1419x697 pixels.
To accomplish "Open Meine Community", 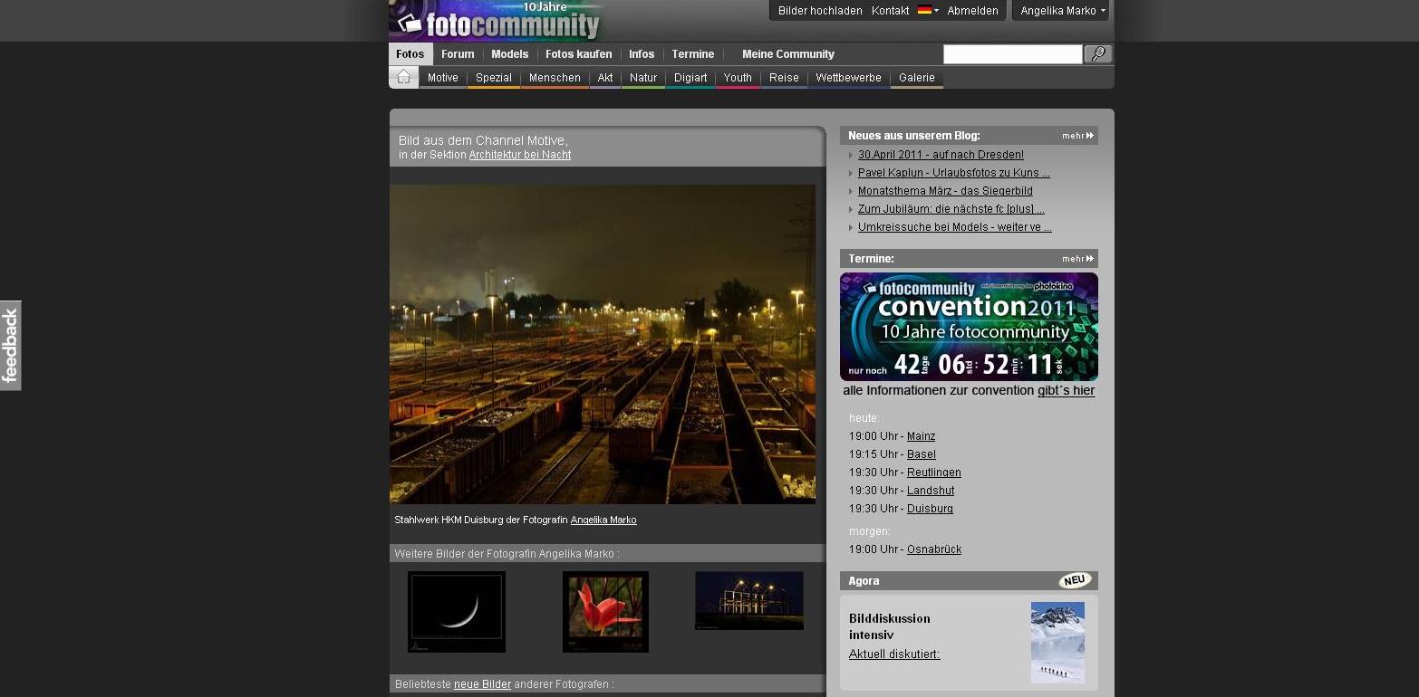I will pyautogui.click(x=788, y=54).
